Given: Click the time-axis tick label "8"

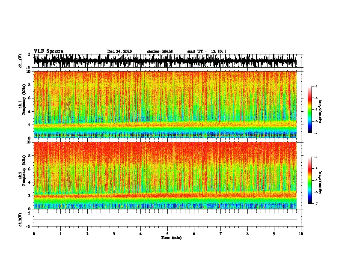Looking at the screenshot, I should pyautogui.click(x=247, y=234).
